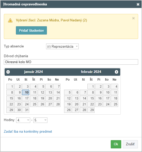Select 14 február in the calendar
This screenshot has height=152, width=142.
83,98
